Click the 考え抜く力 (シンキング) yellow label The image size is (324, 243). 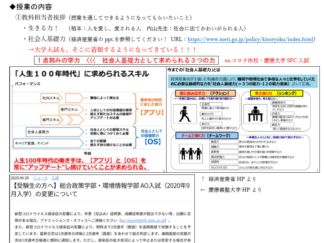click(x=276, y=93)
